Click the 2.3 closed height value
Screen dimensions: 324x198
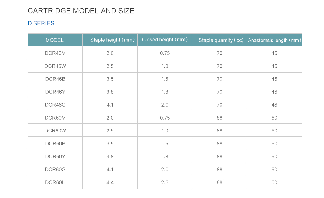[165, 182]
